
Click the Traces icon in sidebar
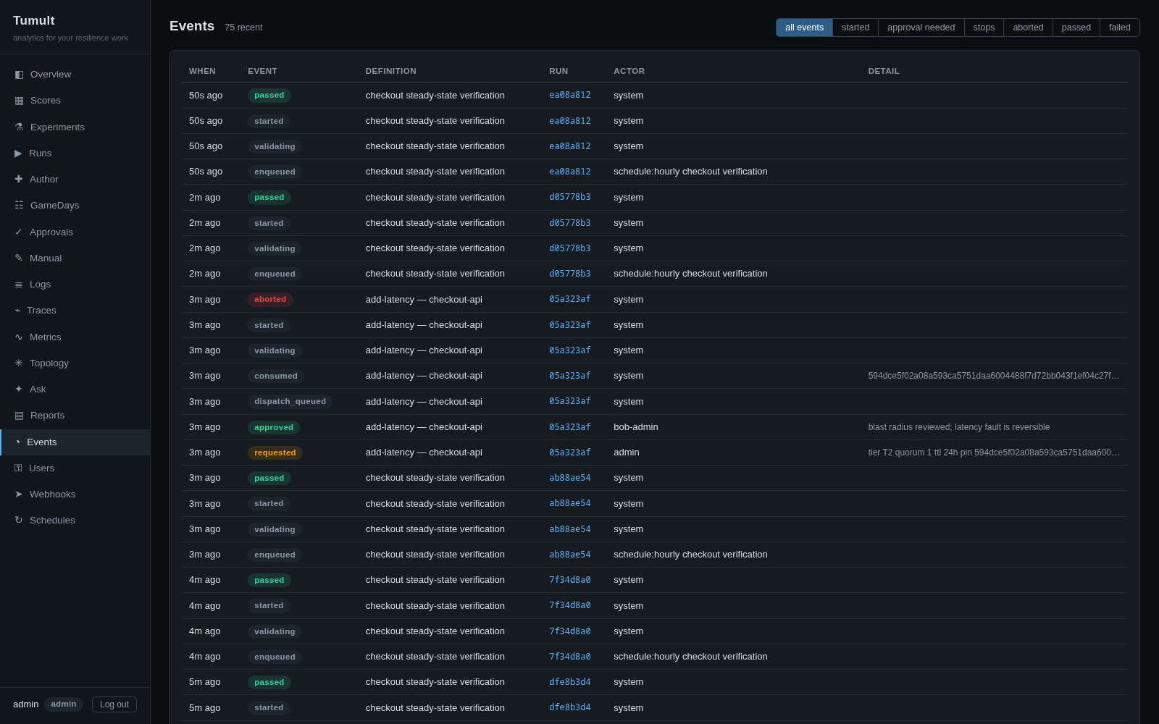point(17,310)
